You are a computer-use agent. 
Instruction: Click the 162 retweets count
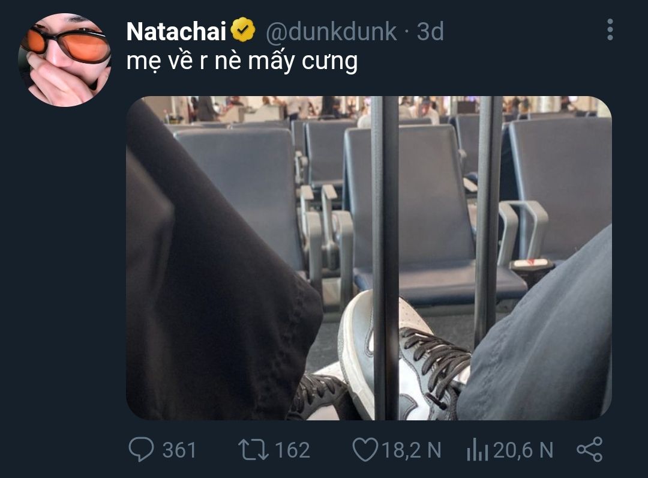coord(292,450)
